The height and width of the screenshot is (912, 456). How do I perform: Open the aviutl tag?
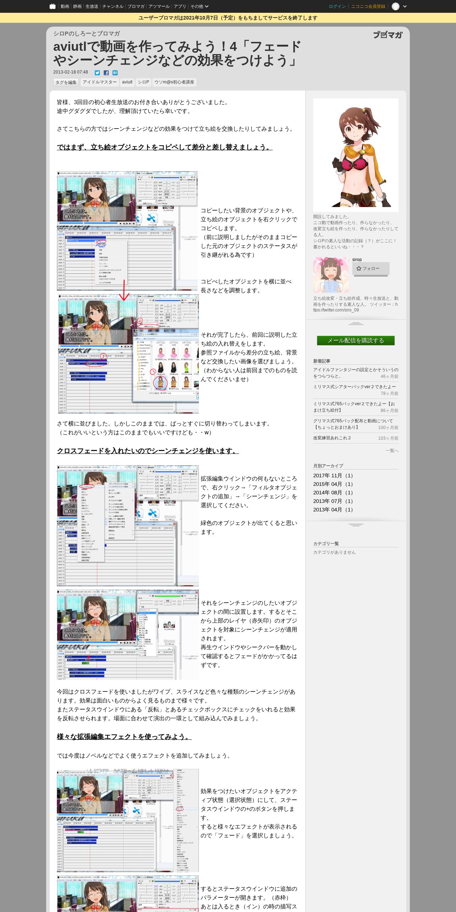127,82
